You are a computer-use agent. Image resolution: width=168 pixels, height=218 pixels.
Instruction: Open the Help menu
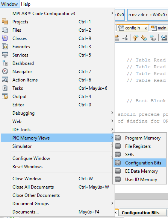pos(26,4)
